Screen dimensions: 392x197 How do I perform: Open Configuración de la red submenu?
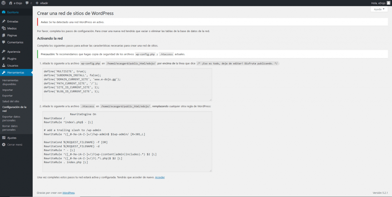tap(14, 109)
